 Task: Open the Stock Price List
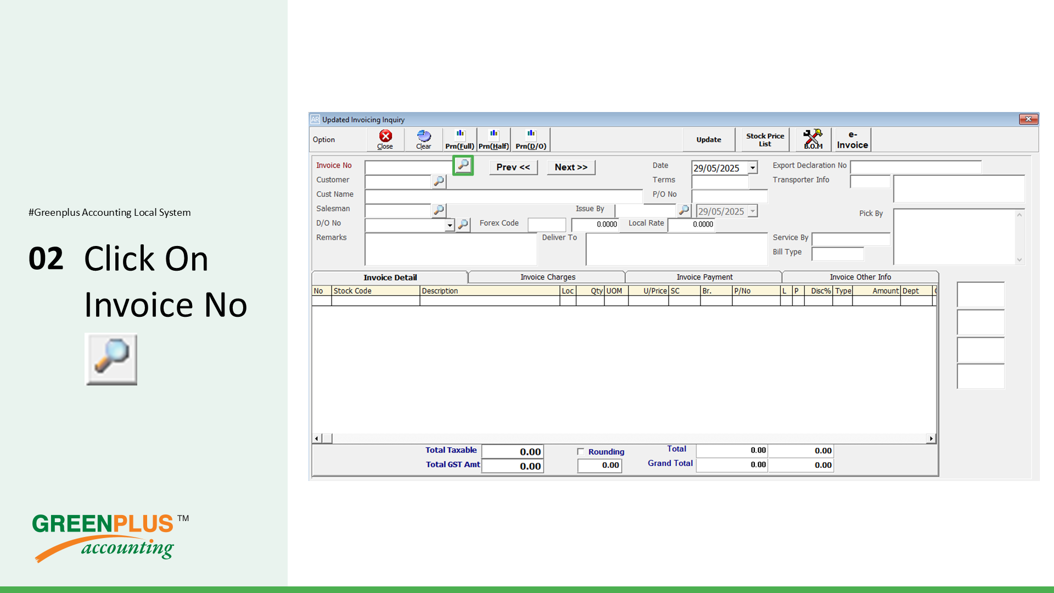point(765,139)
